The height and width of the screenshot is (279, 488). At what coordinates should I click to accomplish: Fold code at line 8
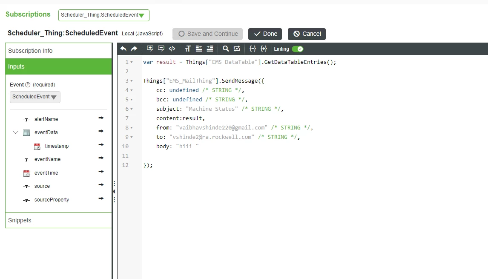[132, 128]
